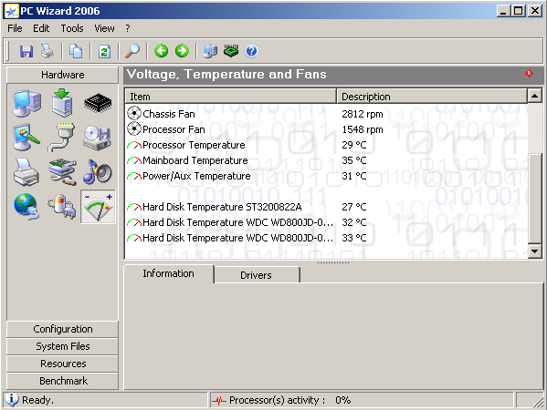Click the Refresh toolbar icon

tap(104, 51)
